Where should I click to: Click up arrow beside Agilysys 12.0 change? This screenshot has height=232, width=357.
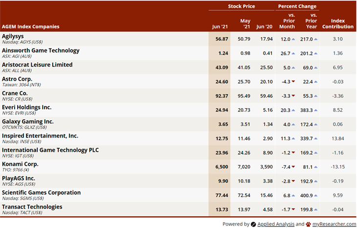pyautogui.click(x=293, y=39)
